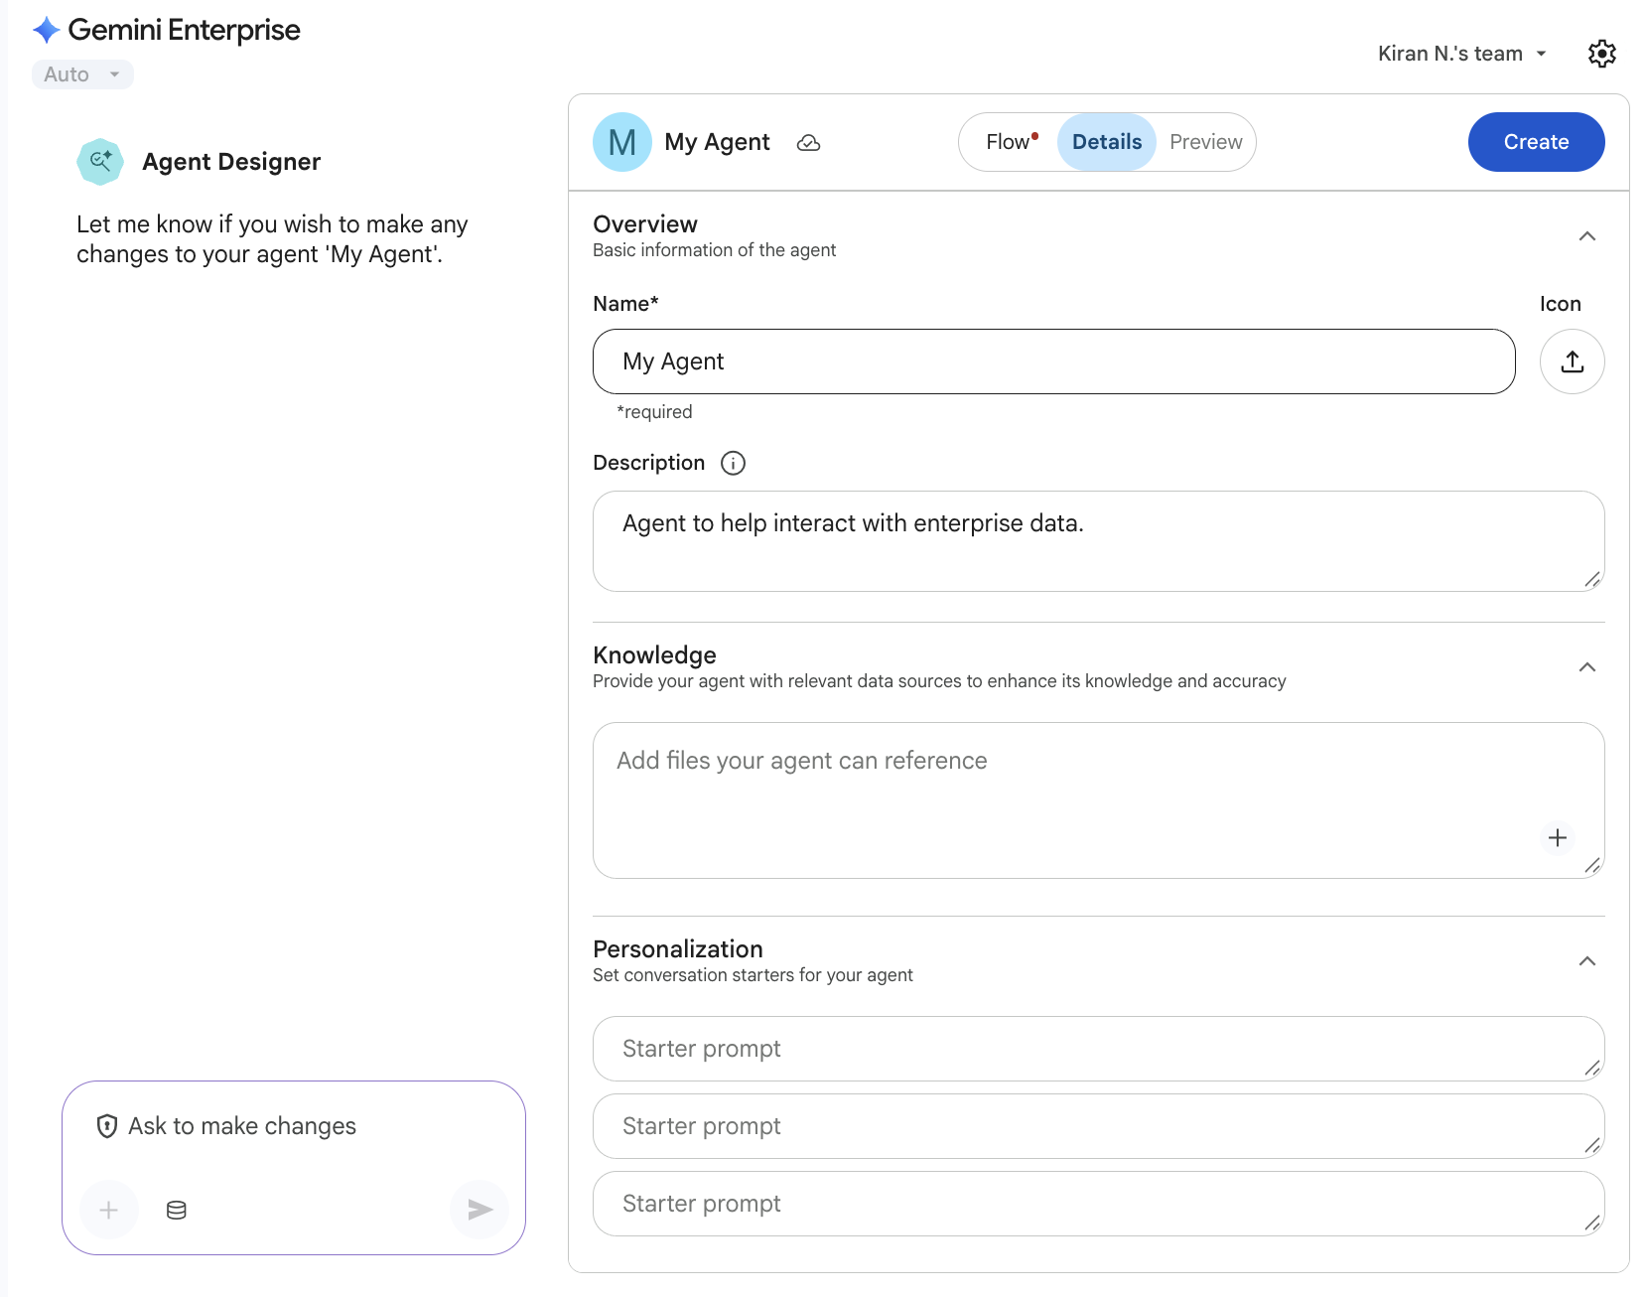Switch to the Flow tab
The height and width of the screenshot is (1297, 1646).
(1010, 142)
